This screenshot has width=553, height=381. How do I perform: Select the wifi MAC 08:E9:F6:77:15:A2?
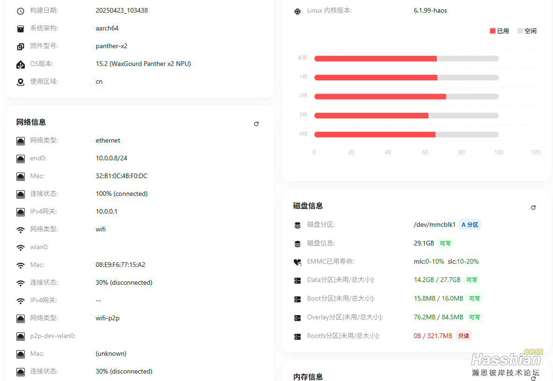(120, 264)
